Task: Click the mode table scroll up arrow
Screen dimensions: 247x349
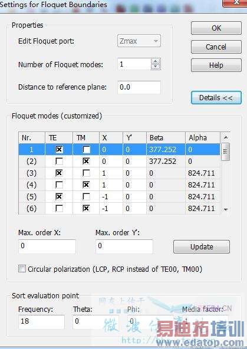Action: click(x=226, y=137)
